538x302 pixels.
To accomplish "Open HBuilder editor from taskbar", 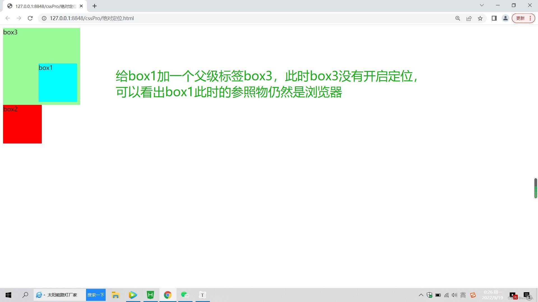I will (x=150, y=295).
